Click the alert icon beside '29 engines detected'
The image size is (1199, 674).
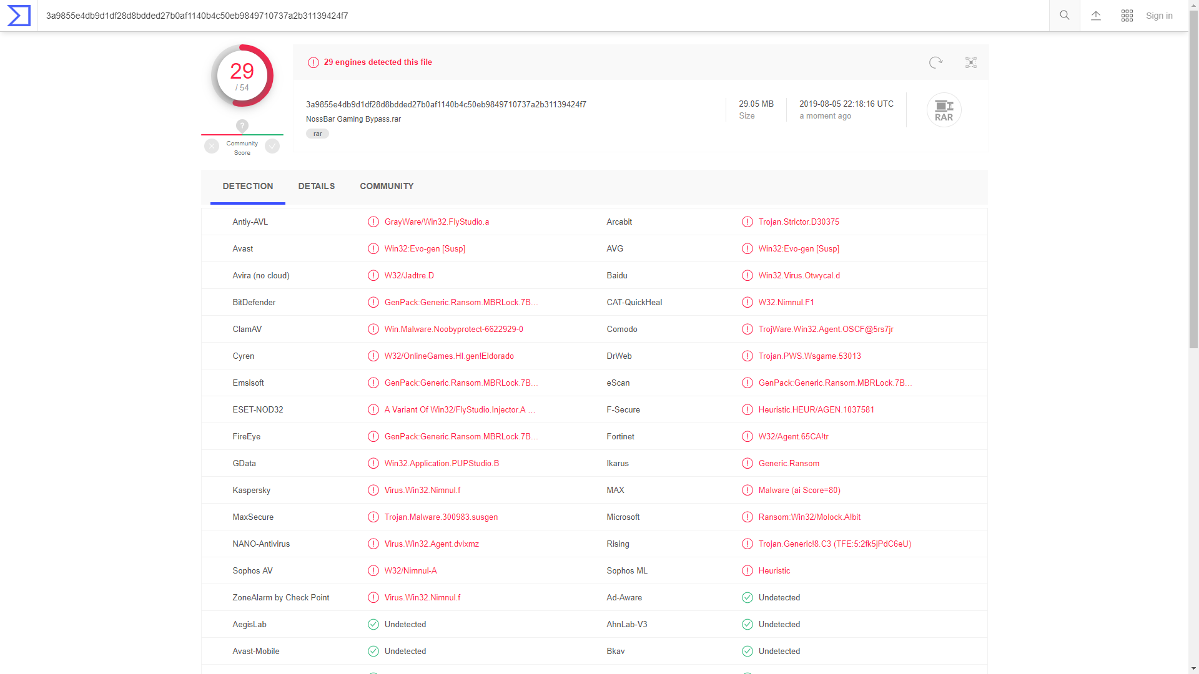point(313,62)
